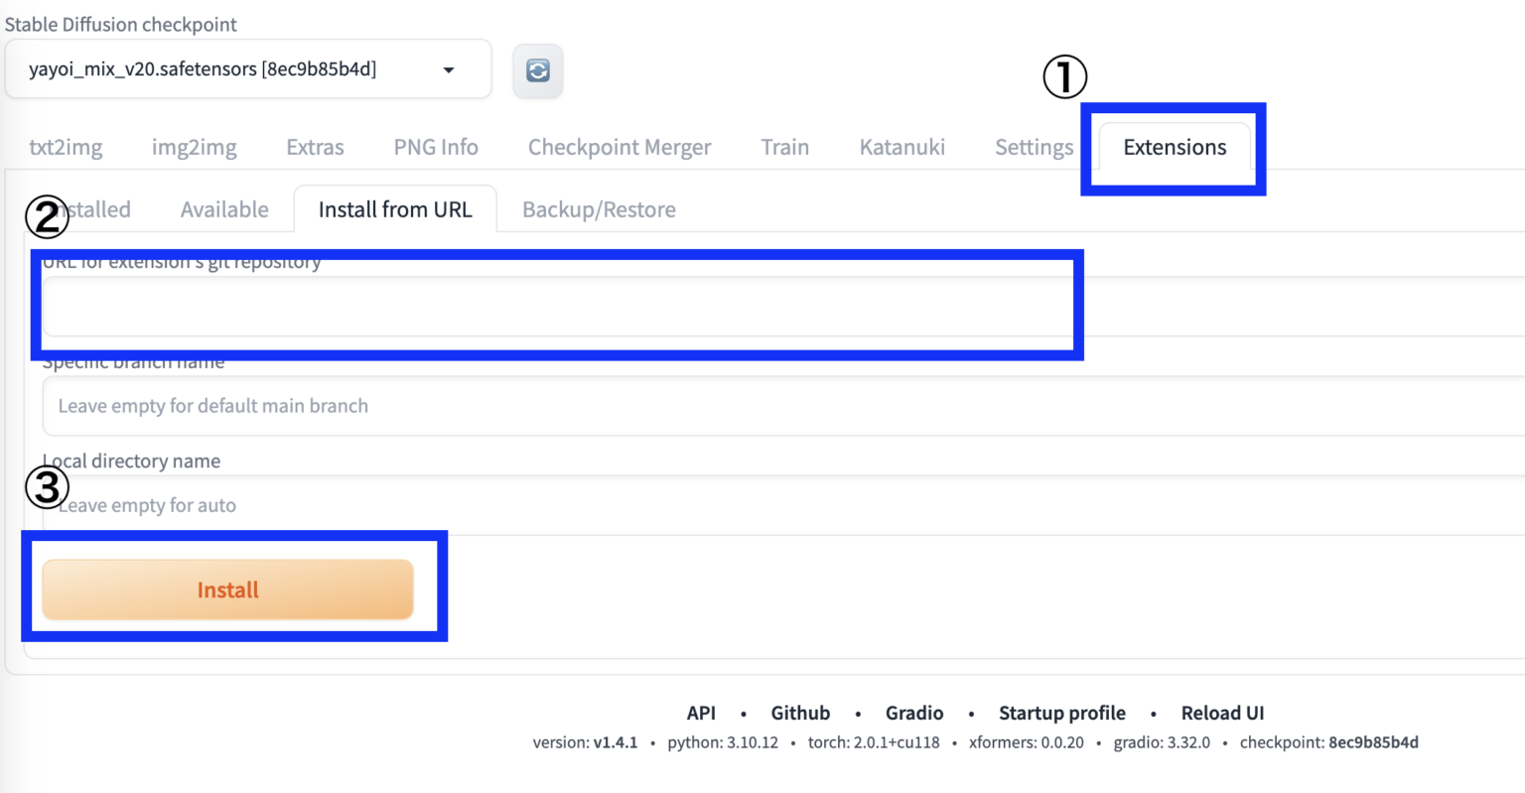Open the Github footer link
This screenshot has height=793, width=1525.
pyautogui.click(x=799, y=713)
